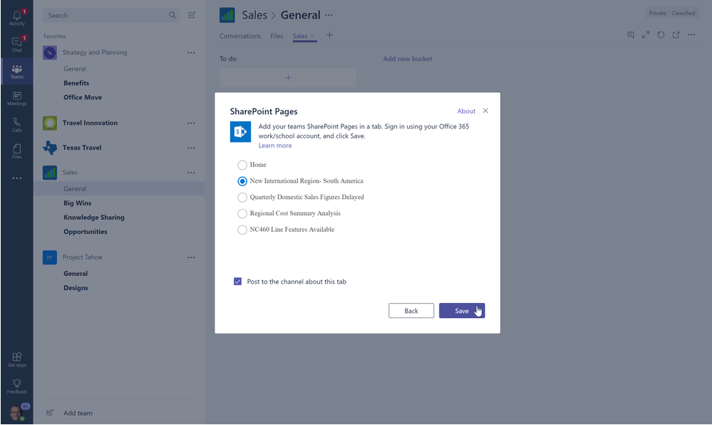Select the Home page radio button

(x=242, y=165)
